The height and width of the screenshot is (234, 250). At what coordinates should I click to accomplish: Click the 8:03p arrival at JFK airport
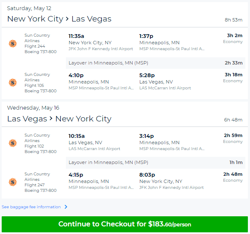pyautogui.click(x=147, y=175)
